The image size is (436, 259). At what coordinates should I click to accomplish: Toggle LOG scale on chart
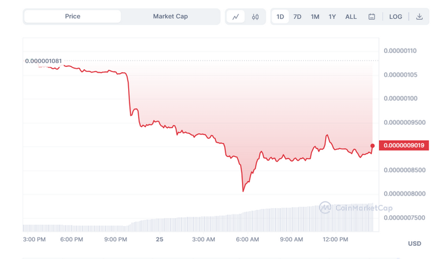click(x=396, y=17)
